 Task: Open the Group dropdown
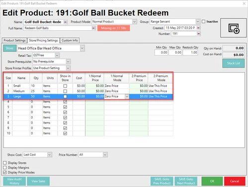(x=198, y=22)
